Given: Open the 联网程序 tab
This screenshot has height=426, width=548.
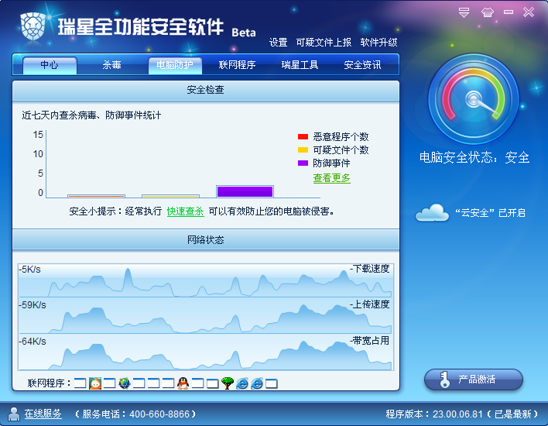Looking at the screenshot, I should pos(238,65).
